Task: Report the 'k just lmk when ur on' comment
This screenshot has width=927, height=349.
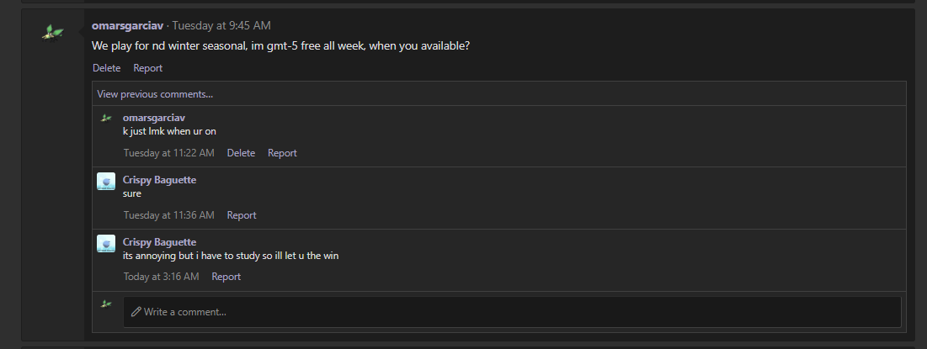Action: pos(282,153)
